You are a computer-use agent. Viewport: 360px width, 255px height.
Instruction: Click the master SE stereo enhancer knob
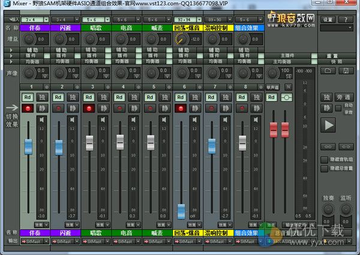pyautogui.click(x=272, y=73)
